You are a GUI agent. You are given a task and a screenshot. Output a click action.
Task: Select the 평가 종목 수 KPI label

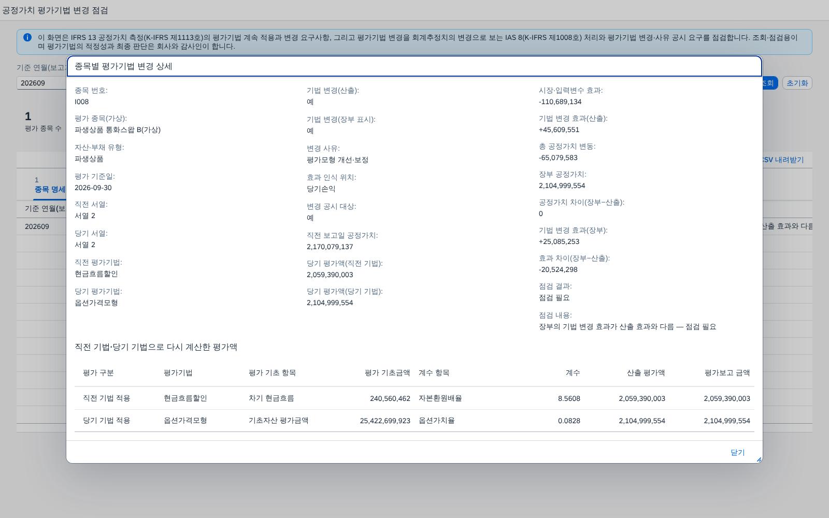point(43,128)
